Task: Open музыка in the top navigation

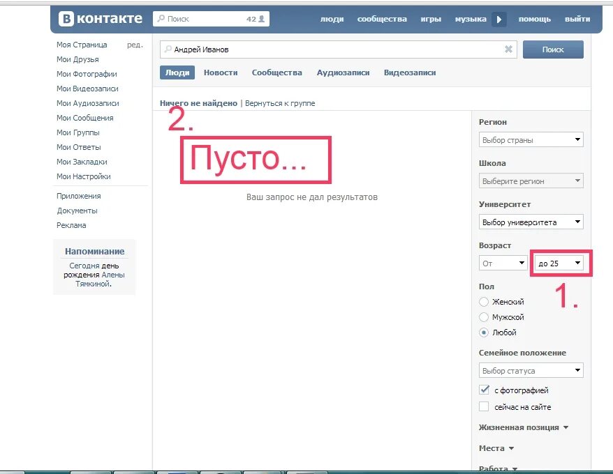Action: (x=471, y=19)
